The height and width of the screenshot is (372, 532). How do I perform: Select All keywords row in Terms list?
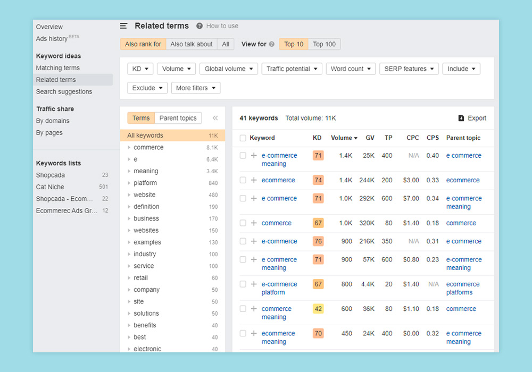tap(172, 136)
